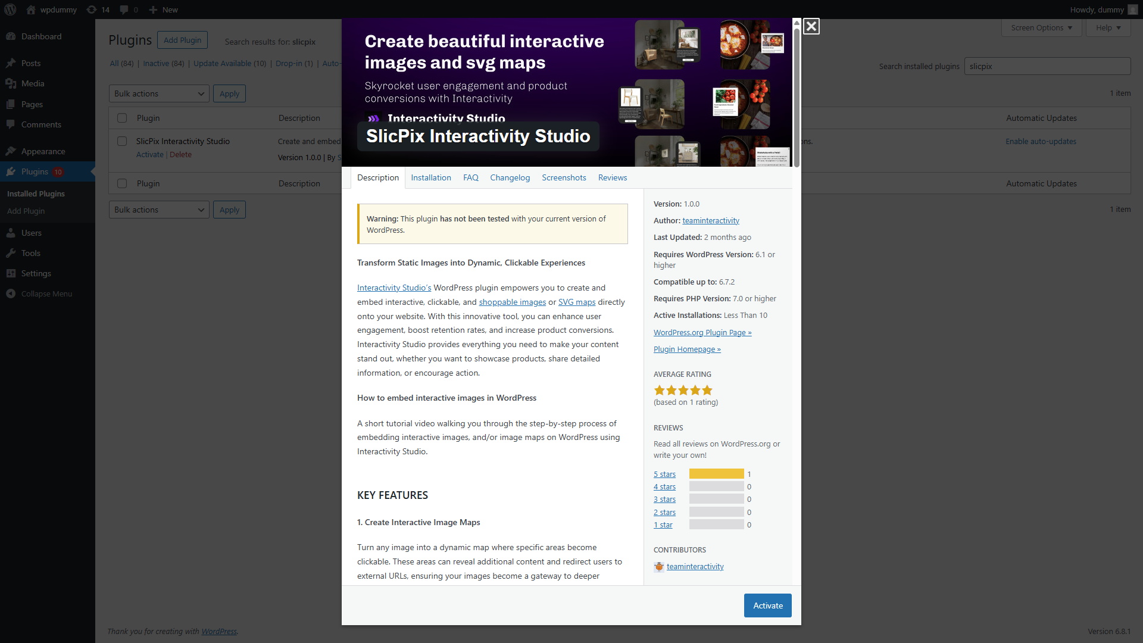This screenshot has width=1143, height=643.
Task: Open the wpdummy site home icon
Action: (x=31, y=10)
